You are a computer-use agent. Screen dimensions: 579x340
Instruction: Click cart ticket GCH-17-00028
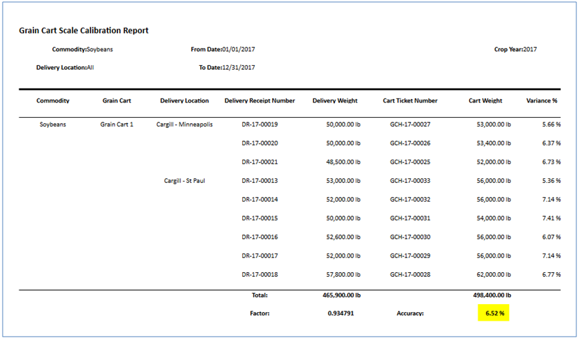pyautogui.click(x=410, y=274)
